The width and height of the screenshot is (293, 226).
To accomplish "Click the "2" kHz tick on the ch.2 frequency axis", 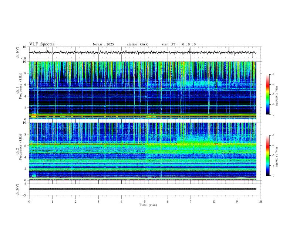I will 26,169.
